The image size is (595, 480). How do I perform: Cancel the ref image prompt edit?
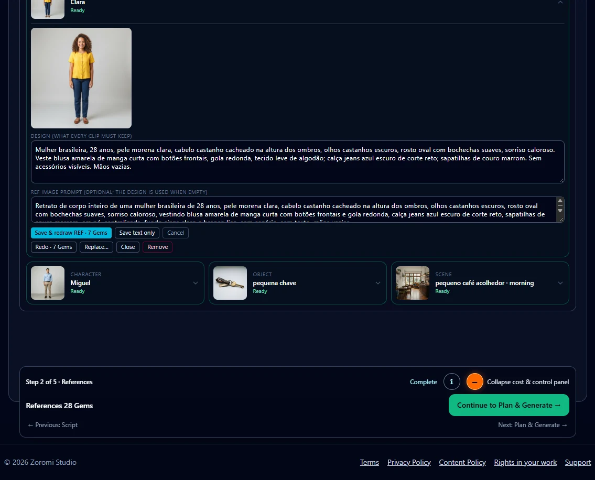coord(176,233)
